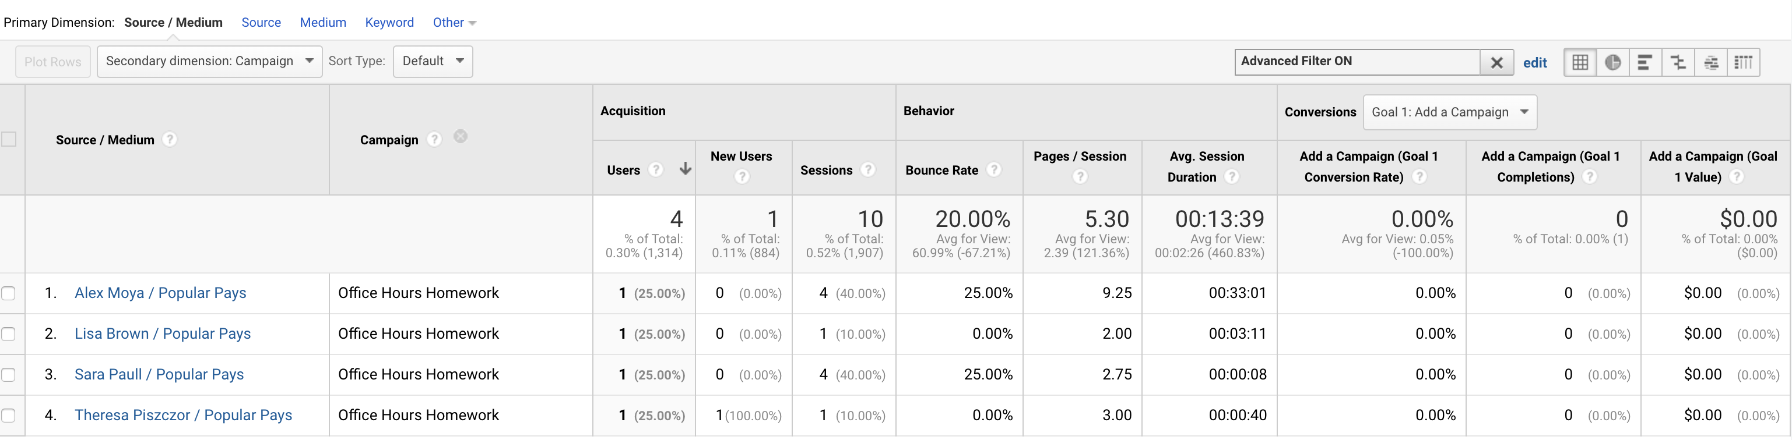Check the Alex Moya row checkbox
This screenshot has height=440, width=1792.
tap(8, 293)
